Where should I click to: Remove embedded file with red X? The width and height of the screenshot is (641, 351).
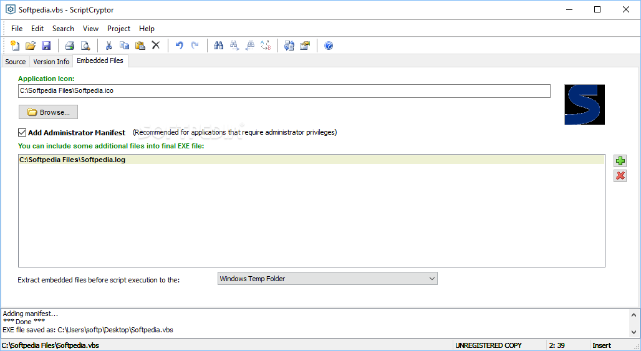[x=620, y=176]
